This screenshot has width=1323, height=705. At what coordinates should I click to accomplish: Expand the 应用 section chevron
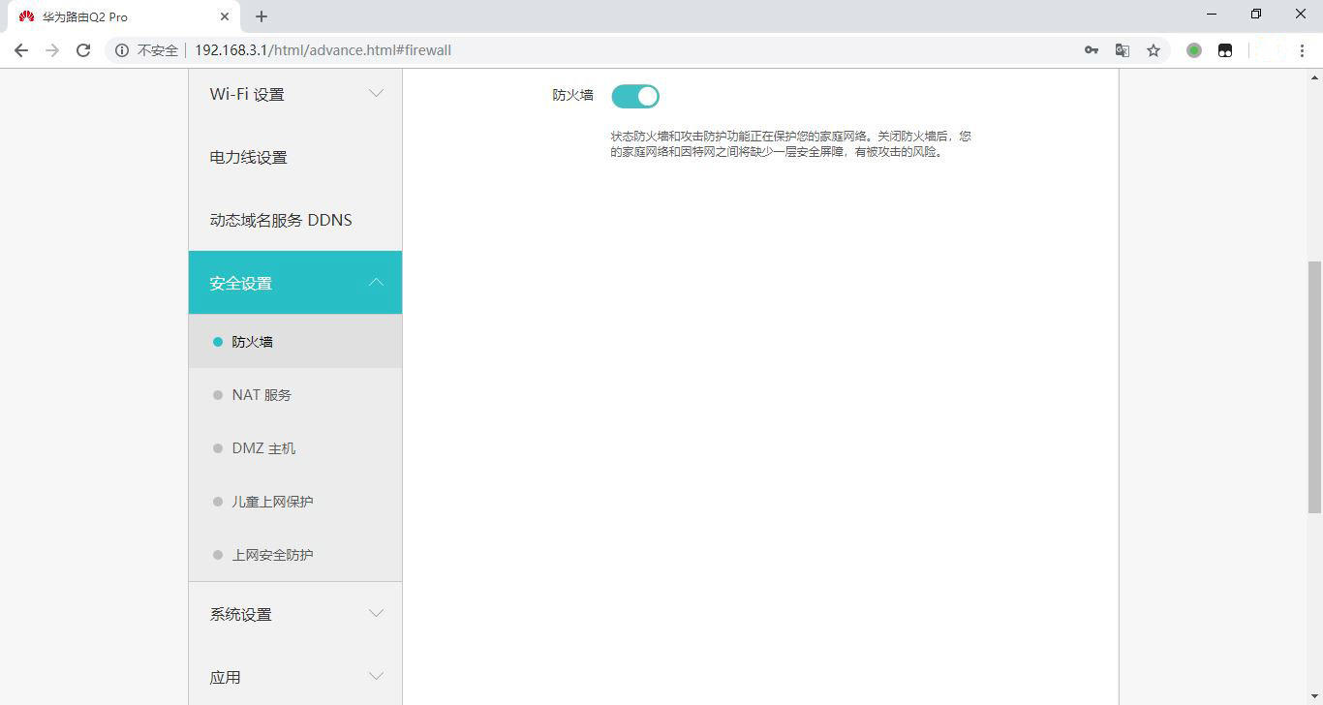coord(376,677)
